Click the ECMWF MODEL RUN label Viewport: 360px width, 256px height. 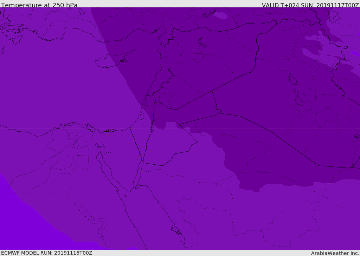[46, 253]
